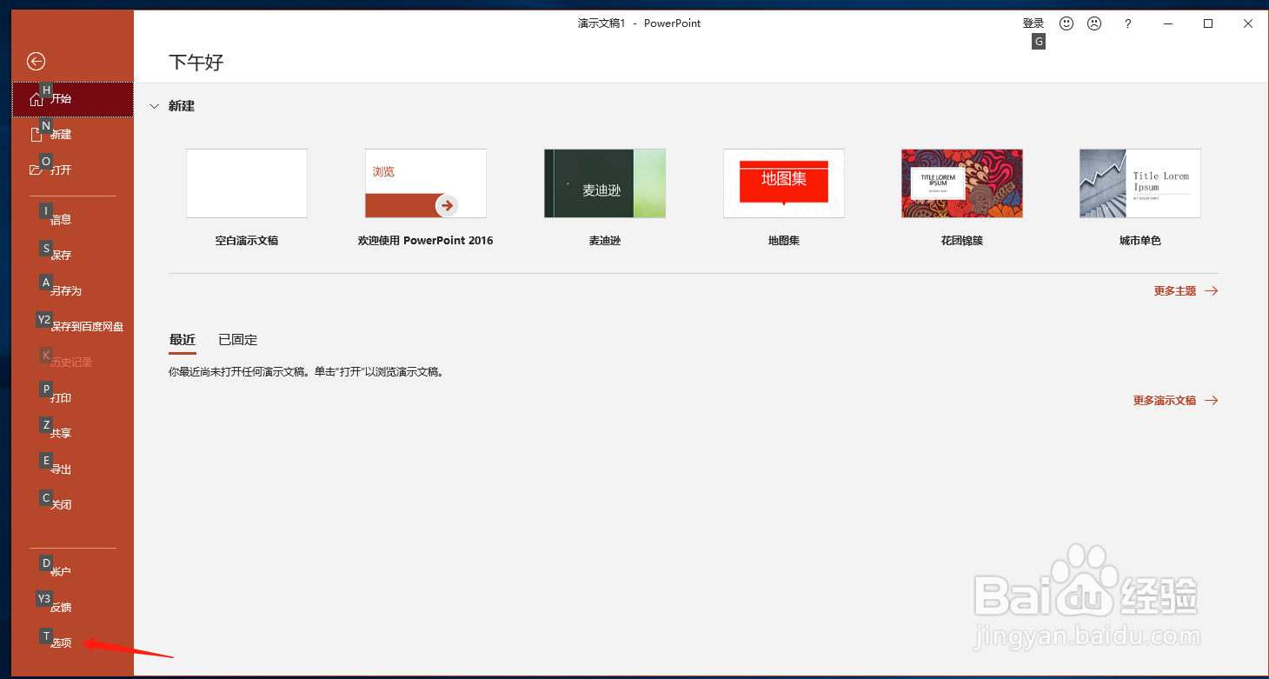Send a frown feedback face icon

click(x=1094, y=23)
